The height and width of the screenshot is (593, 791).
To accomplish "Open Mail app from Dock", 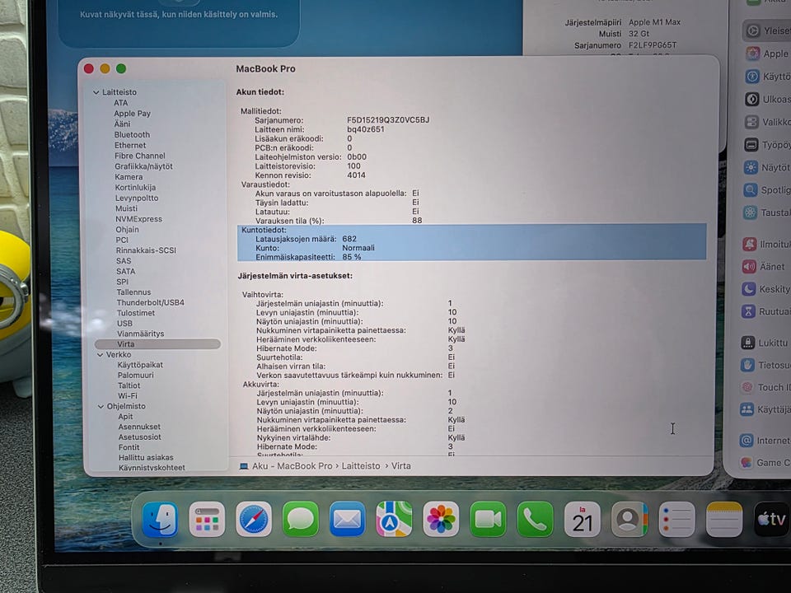I will coord(347,520).
